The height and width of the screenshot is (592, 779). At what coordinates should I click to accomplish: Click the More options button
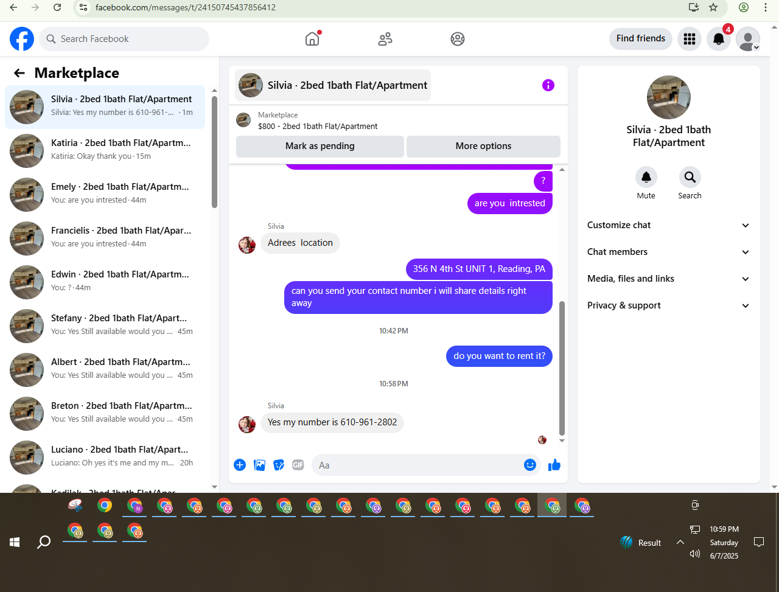[483, 146]
